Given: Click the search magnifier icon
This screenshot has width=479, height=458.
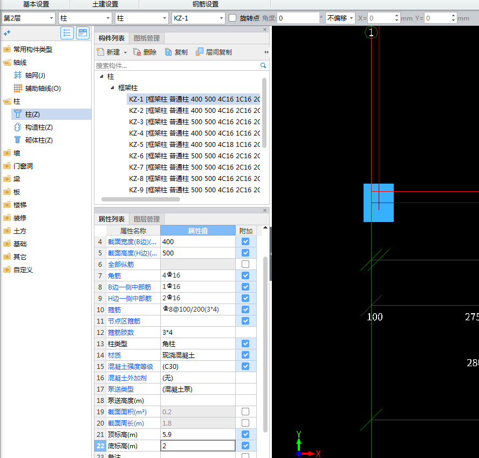Looking at the screenshot, I should pyautogui.click(x=263, y=65).
